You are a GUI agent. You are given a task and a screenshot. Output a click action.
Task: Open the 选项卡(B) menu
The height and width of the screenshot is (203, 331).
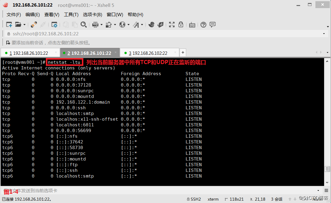92,15
